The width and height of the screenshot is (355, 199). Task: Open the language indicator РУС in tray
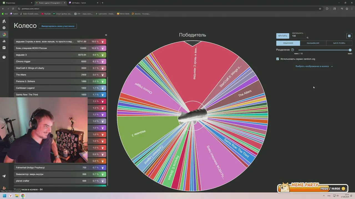point(329,196)
